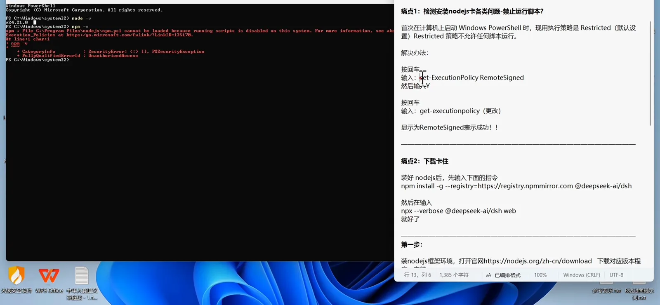Click the 然后输入Y line in Notepad

click(415, 86)
